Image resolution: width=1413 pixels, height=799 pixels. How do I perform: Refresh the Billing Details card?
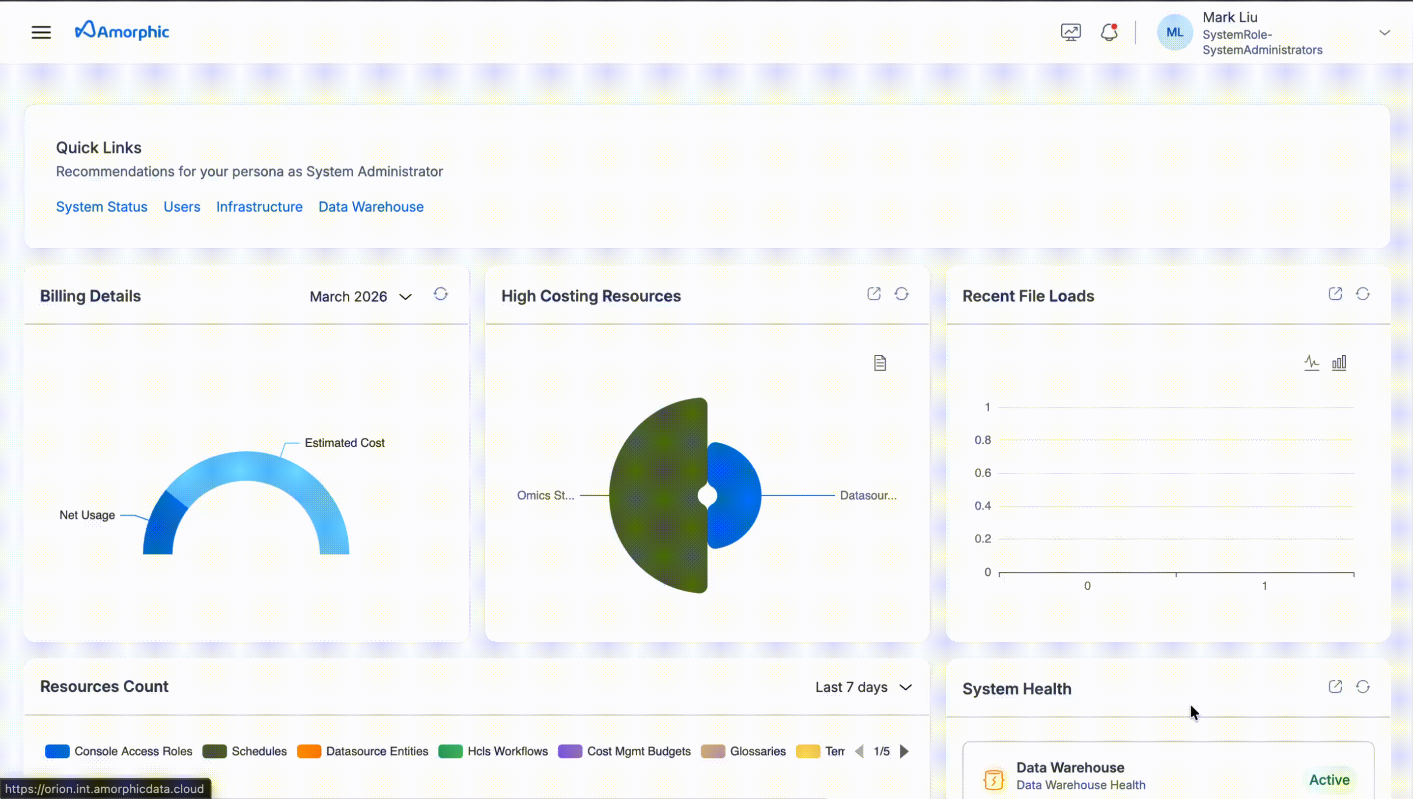(x=441, y=294)
